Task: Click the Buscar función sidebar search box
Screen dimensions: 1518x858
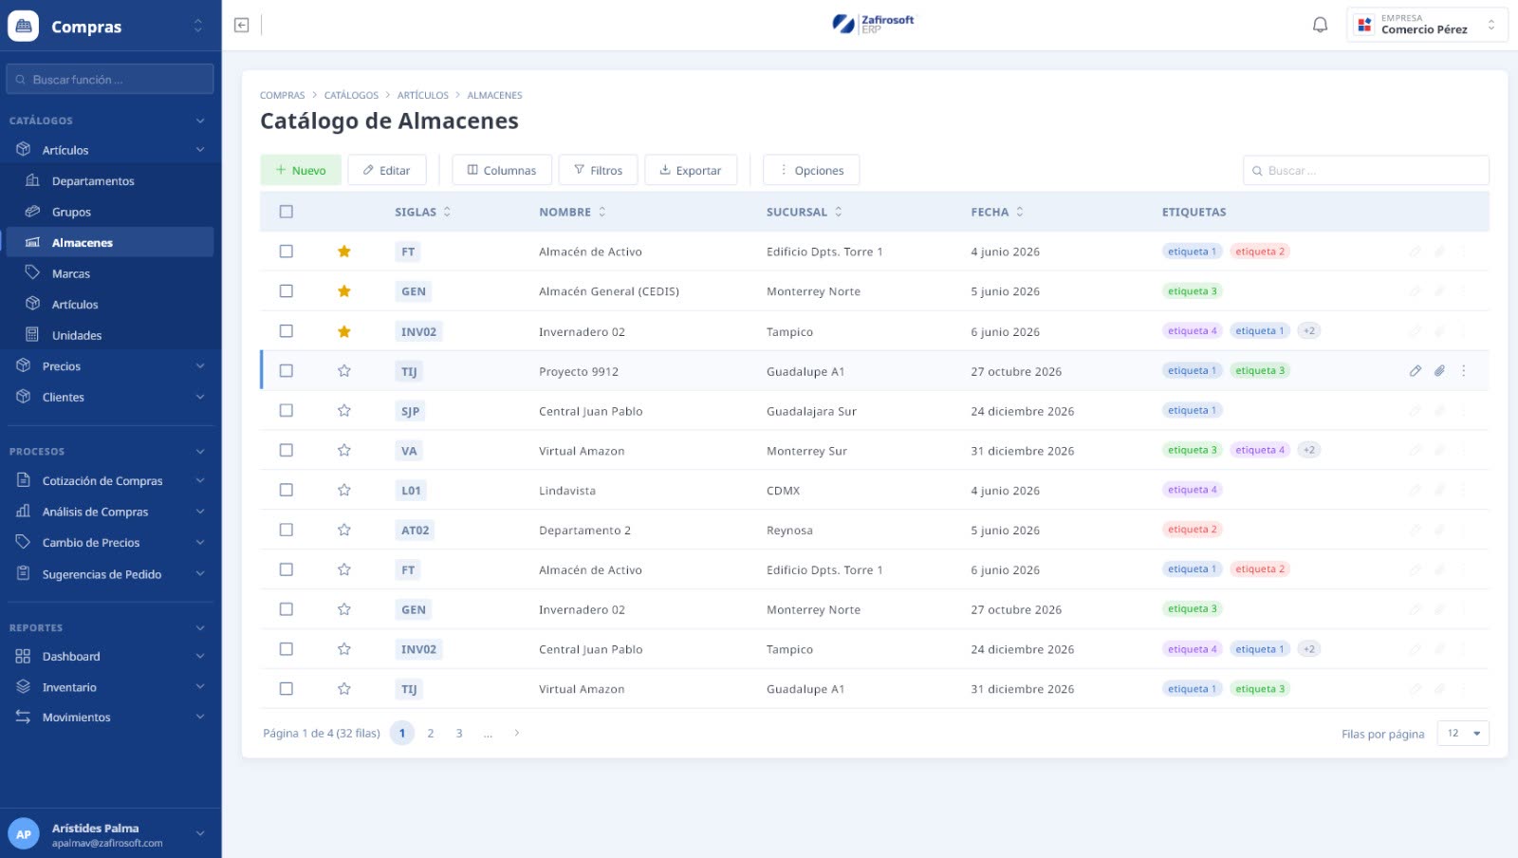Action: (x=110, y=80)
